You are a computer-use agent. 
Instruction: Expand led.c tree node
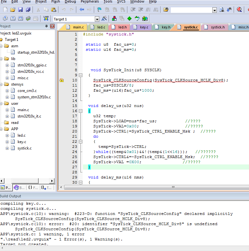pyautogui.click(x=7, y=135)
